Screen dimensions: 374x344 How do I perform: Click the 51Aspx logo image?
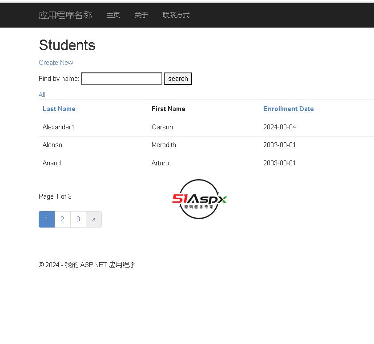pos(199,199)
